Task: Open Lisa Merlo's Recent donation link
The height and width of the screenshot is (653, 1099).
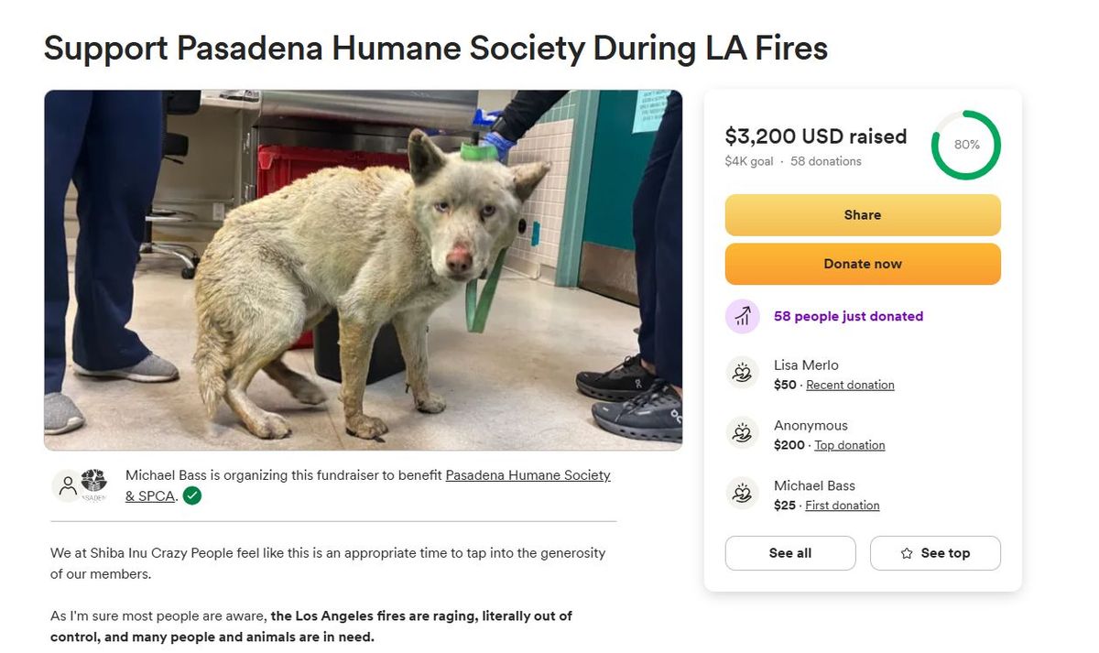Action: tap(849, 385)
